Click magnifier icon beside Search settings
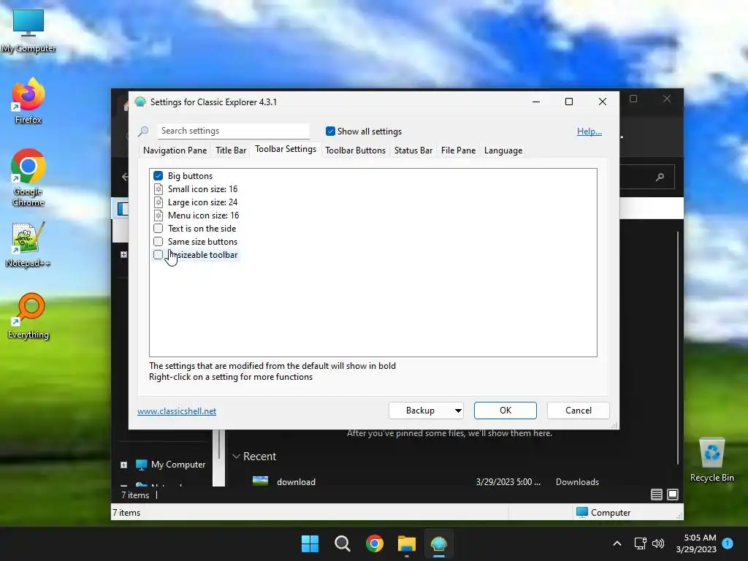748x561 pixels. click(143, 131)
